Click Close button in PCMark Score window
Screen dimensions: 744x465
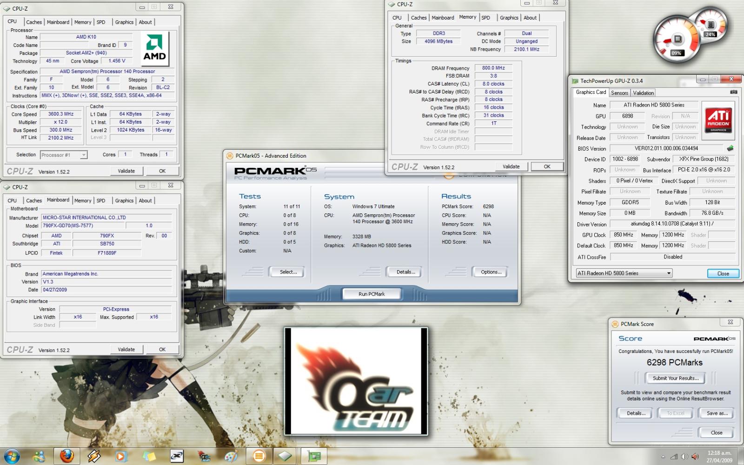click(x=717, y=432)
